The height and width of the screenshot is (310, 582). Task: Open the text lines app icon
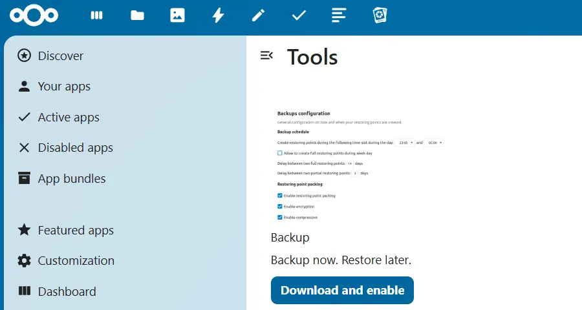(x=339, y=15)
